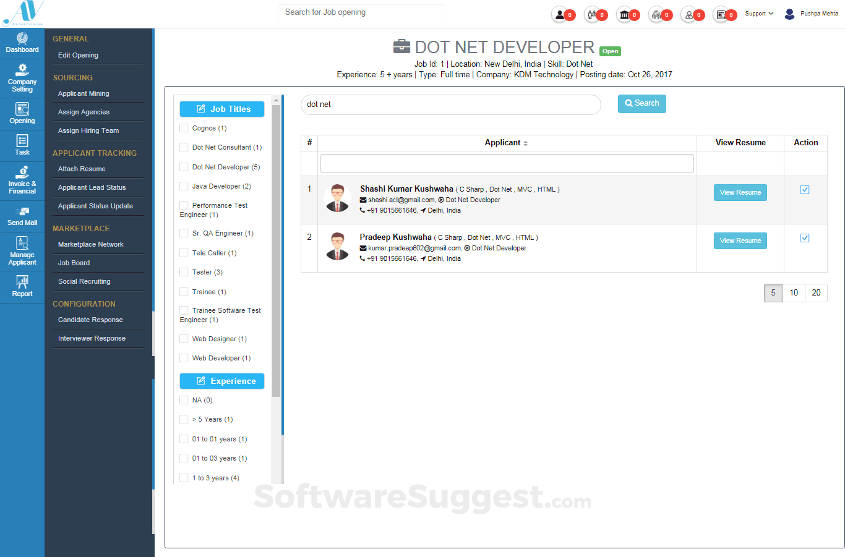Viewport: 845px width, 557px height.
Task: Click the filter panel vertical scrollbar
Action: click(276, 251)
